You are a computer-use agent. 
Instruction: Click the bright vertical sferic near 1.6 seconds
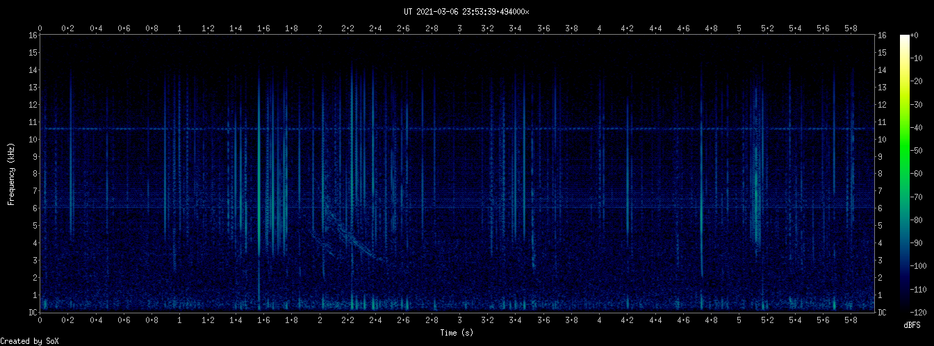point(259,174)
